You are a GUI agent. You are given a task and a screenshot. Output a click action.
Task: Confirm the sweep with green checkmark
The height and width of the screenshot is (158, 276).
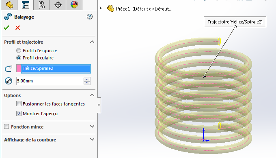(x=6, y=27)
